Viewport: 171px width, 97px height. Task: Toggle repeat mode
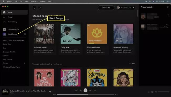[x=95, y=90]
